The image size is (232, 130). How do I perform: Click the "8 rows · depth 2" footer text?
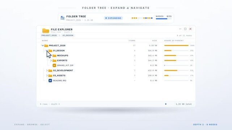[50, 104]
